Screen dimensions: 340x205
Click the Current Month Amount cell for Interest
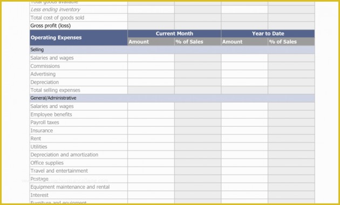151,195
